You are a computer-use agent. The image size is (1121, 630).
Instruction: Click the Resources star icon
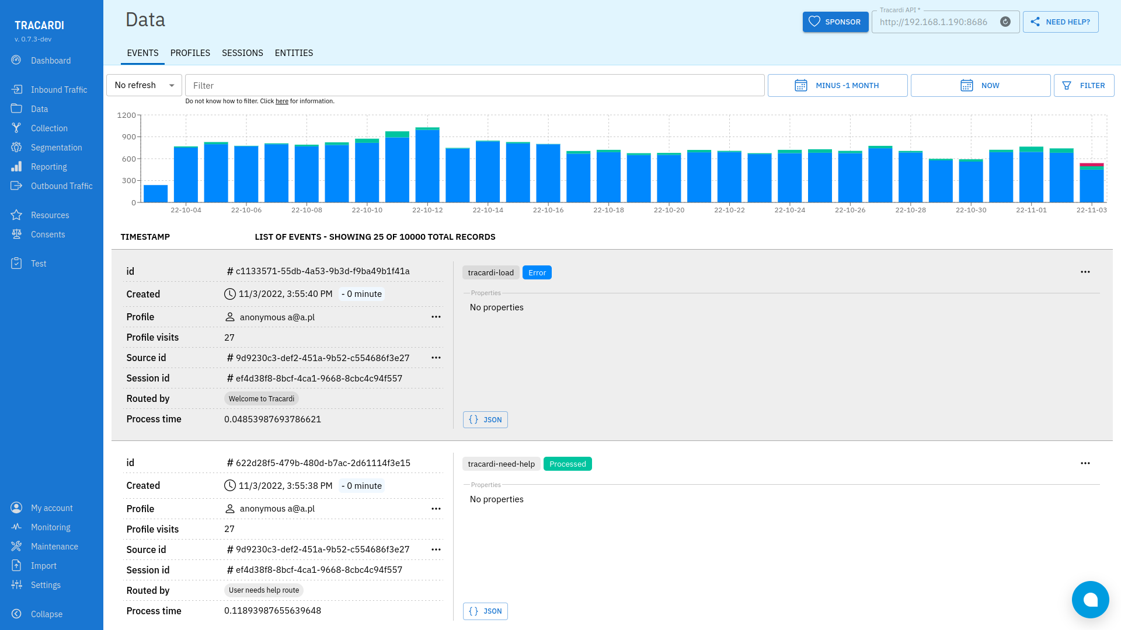tap(16, 215)
